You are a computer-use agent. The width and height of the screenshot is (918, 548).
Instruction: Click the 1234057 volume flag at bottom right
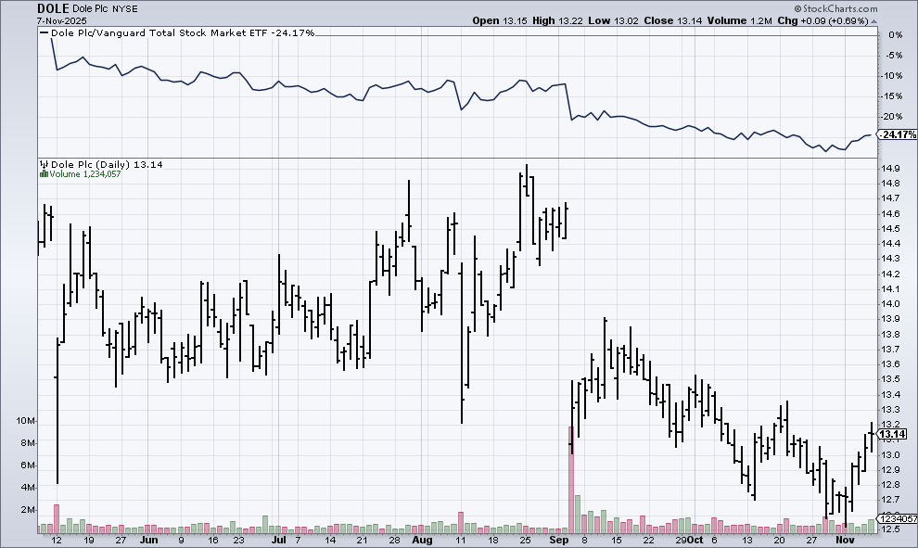point(899,518)
